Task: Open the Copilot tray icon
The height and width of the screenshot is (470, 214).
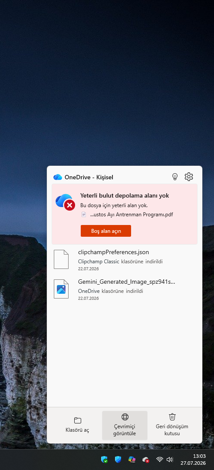Action: coord(132,460)
